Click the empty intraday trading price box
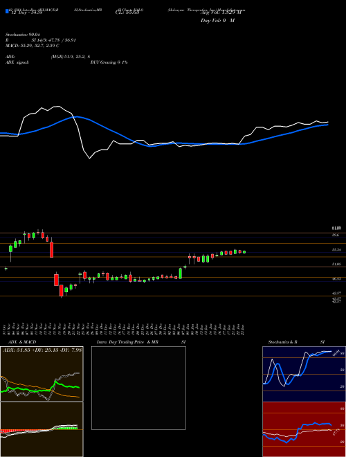 pos(138,388)
